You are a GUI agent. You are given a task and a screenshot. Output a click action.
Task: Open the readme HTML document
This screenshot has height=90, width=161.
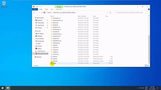click(55, 59)
